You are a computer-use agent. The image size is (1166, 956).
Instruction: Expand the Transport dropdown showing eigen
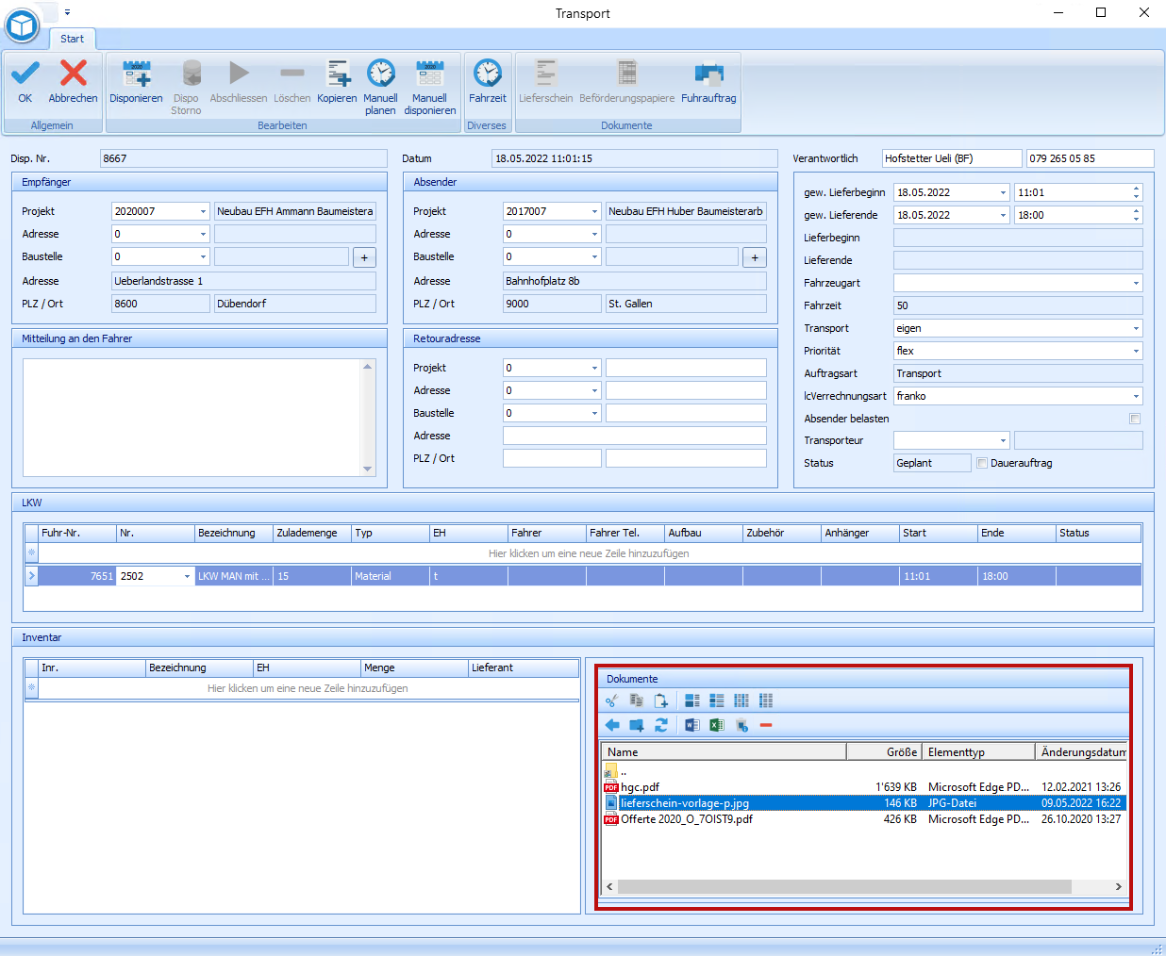click(x=1136, y=328)
